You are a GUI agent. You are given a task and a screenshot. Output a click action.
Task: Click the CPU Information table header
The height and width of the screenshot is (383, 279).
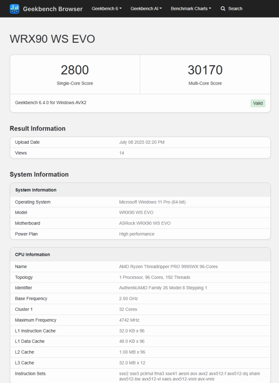coord(32,255)
